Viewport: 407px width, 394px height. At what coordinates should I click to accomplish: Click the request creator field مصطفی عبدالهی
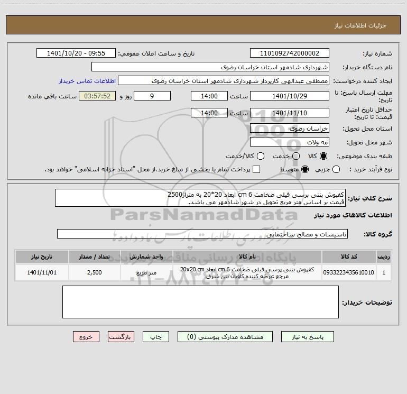(x=224, y=81)
